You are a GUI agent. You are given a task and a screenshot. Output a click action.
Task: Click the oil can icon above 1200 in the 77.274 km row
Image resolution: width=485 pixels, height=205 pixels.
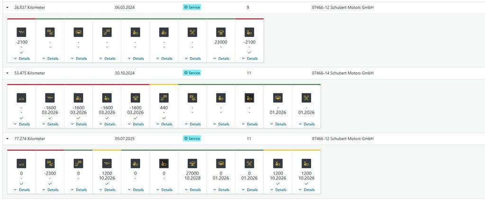point(107,163)
